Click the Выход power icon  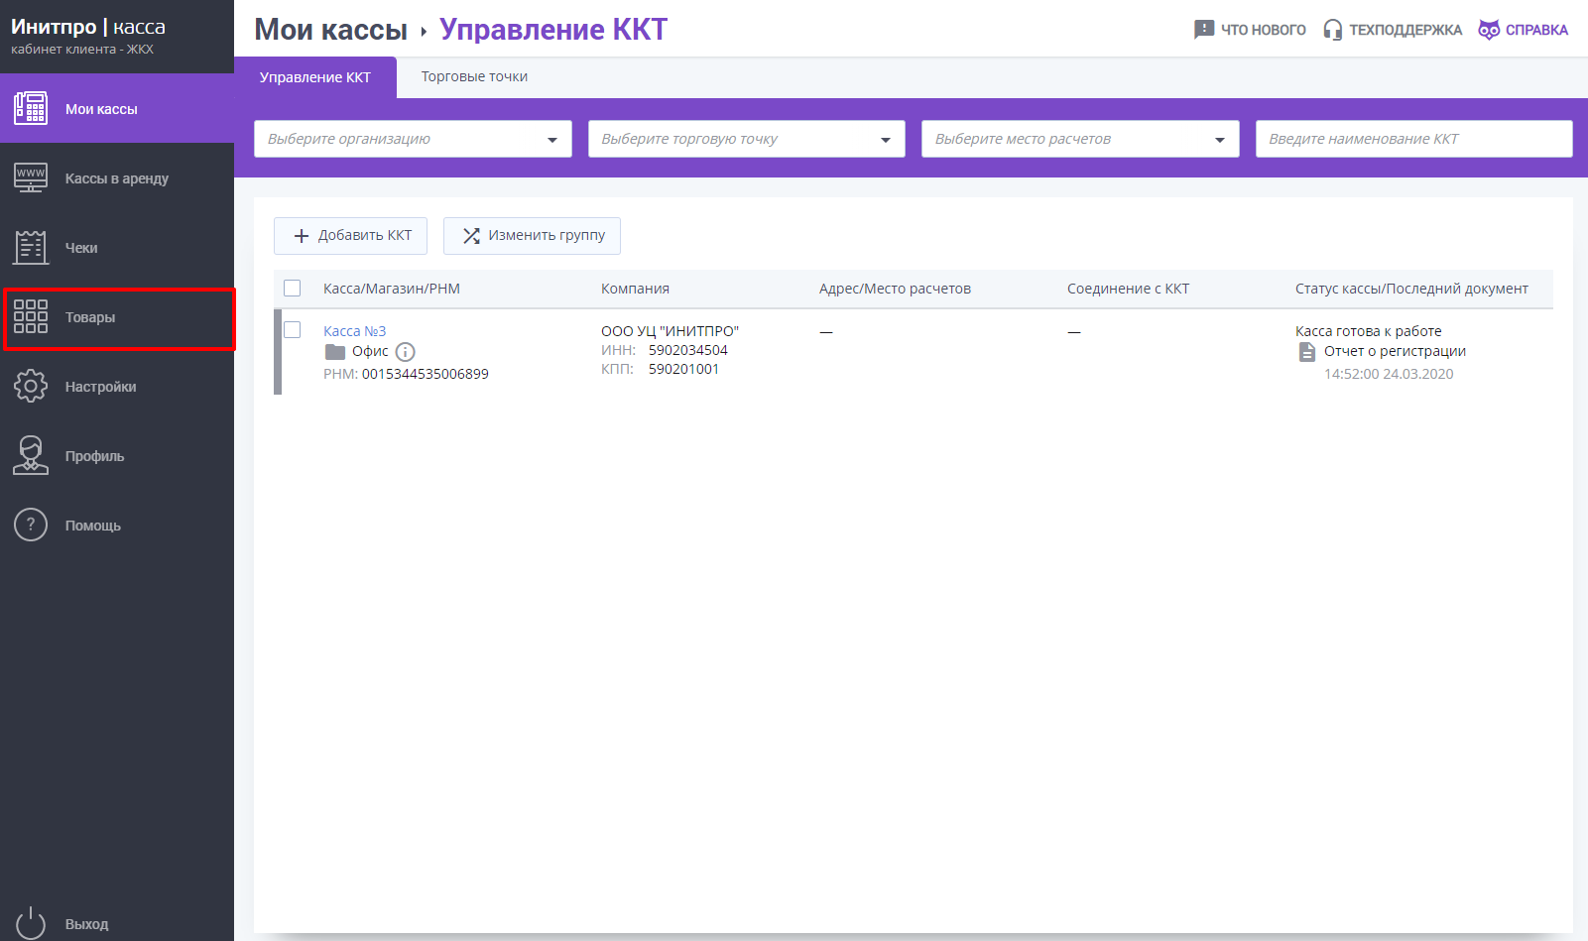(x=31, y=923)
